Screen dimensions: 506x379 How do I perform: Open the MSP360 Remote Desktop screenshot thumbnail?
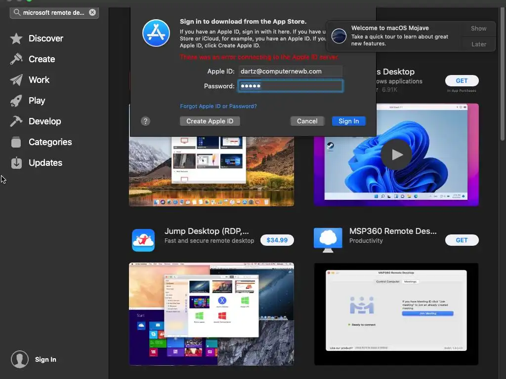point(396,314)
